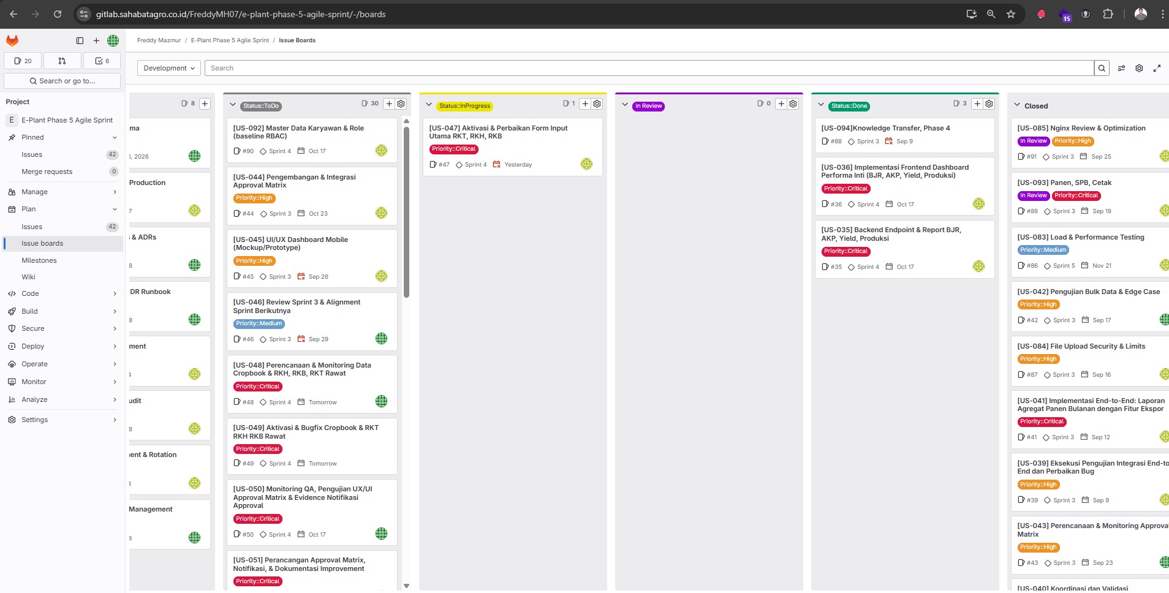Click the board Search input field
This screenshot has width=1169, height=593.
tap(649, 68)
